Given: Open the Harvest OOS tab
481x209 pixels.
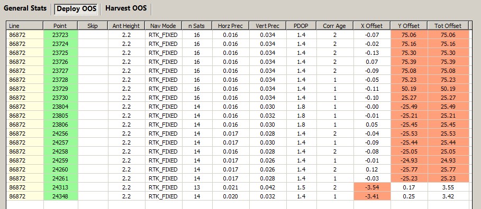Looking at the screenshot, I should (126, 8).
